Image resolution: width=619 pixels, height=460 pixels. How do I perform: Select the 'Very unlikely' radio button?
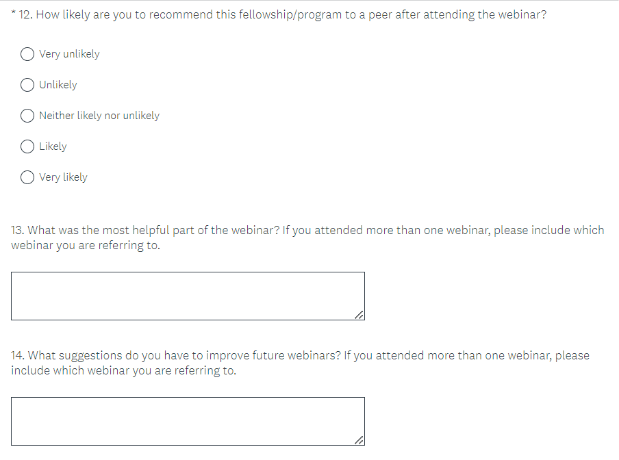click(x=28, y=54)
